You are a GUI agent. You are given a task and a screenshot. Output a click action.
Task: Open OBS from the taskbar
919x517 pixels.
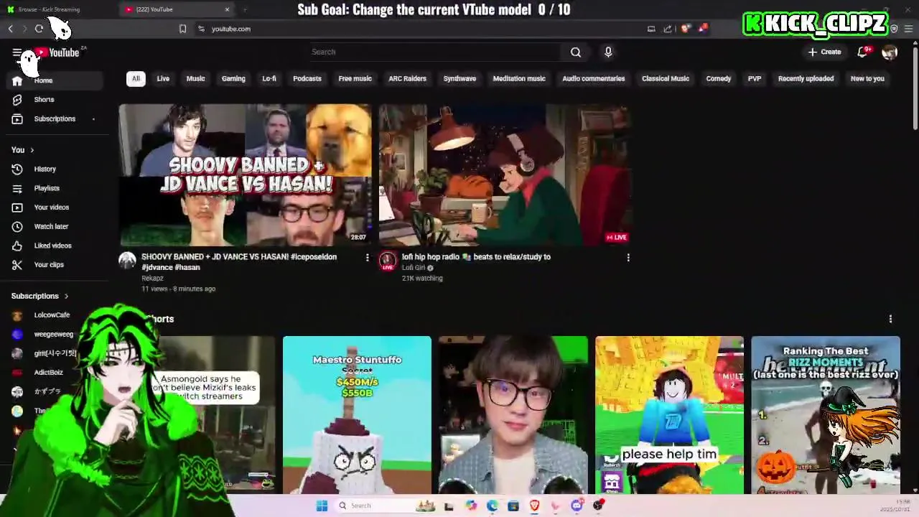[598, 506]
